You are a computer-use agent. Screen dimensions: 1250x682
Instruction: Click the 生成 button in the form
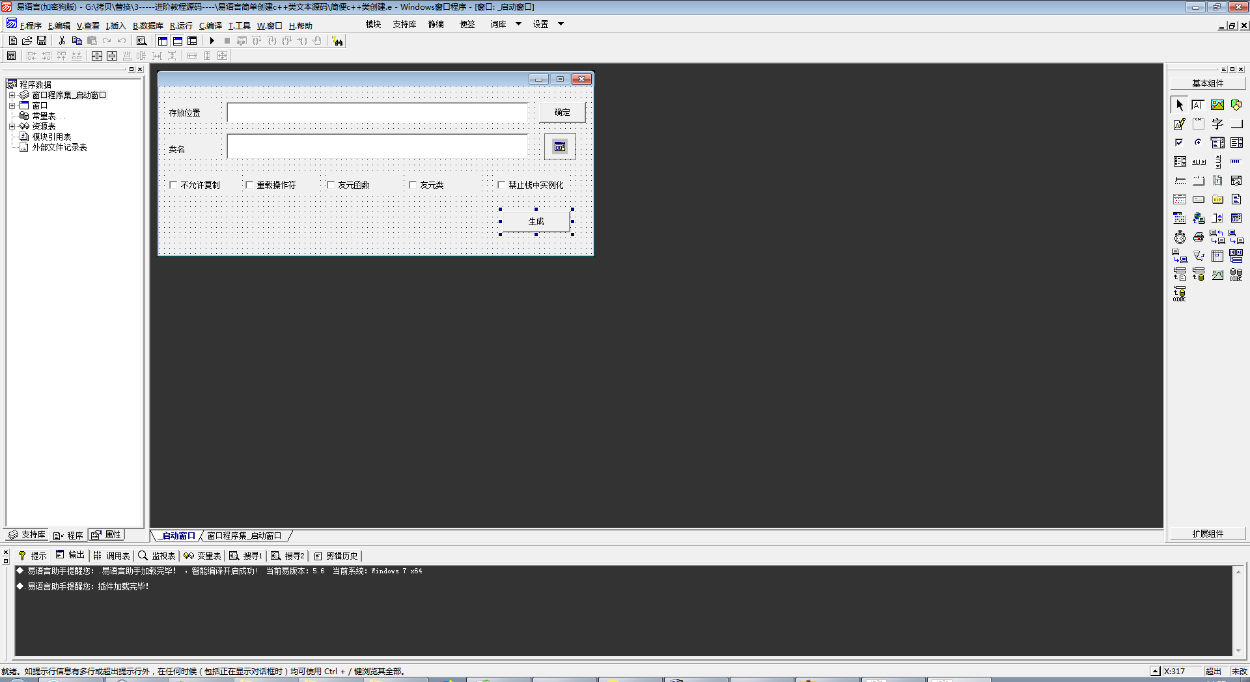[536, 222]
